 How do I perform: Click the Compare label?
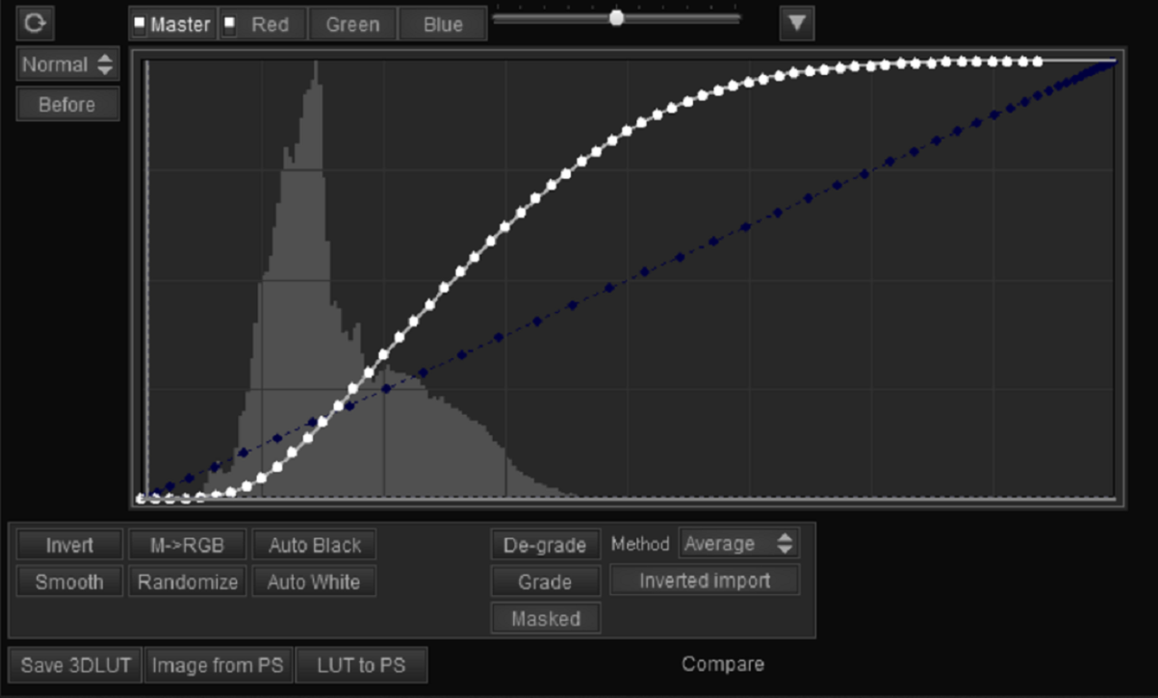point(723,665)
